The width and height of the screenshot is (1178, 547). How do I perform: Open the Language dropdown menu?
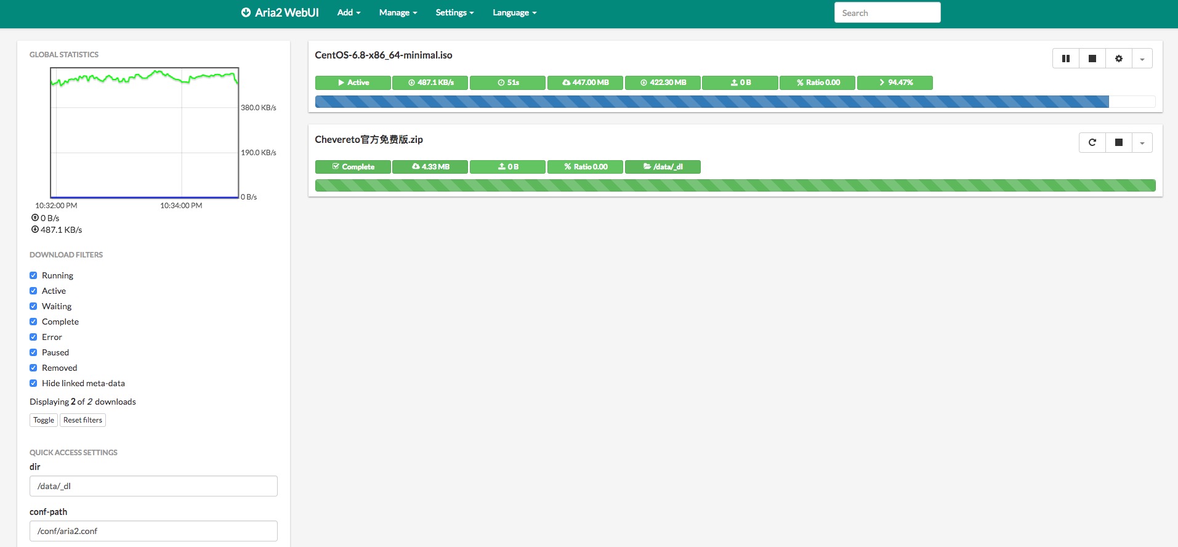pos(514,12)
